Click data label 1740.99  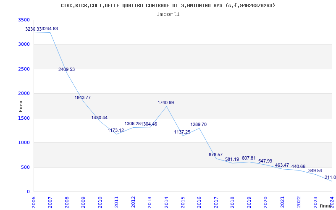[x=165, y=102]
